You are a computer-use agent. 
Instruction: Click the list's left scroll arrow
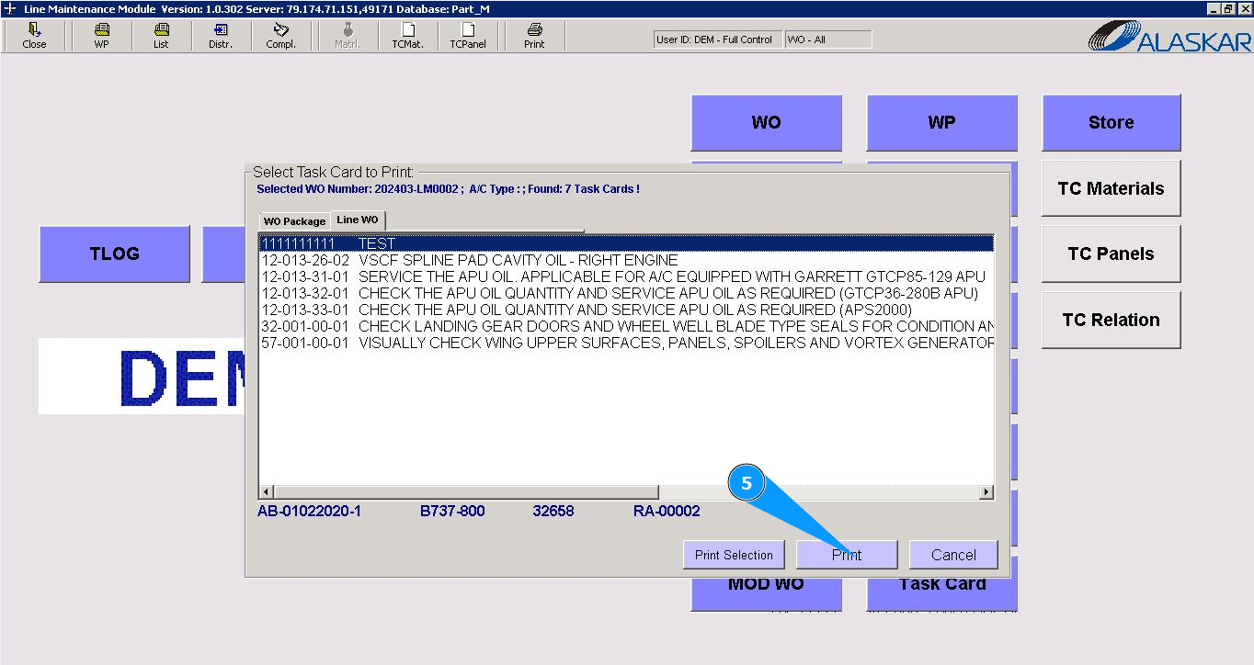click(x=267, y=492)
